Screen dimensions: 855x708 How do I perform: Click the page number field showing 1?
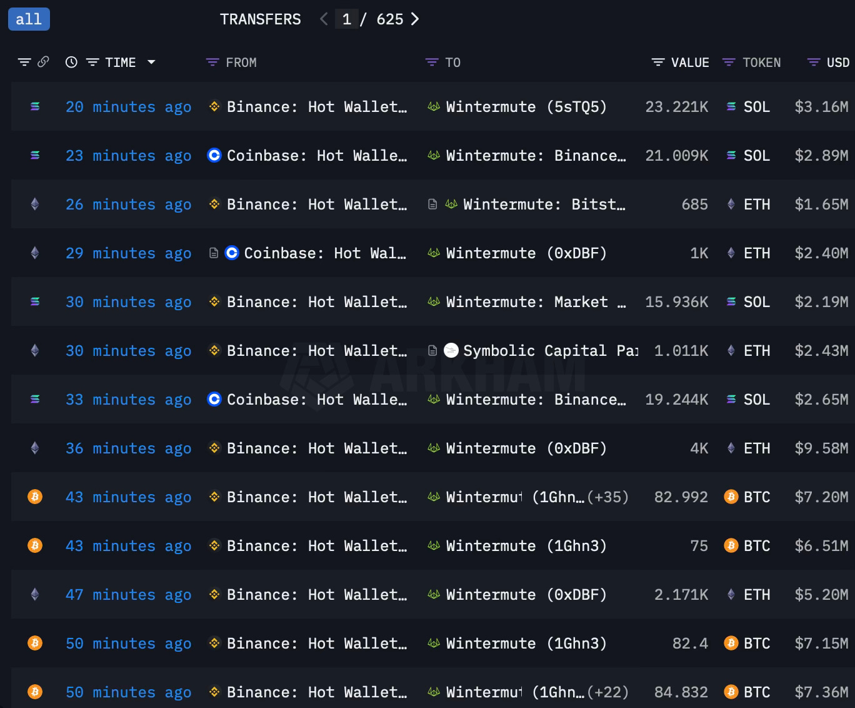tap(346, 19)
